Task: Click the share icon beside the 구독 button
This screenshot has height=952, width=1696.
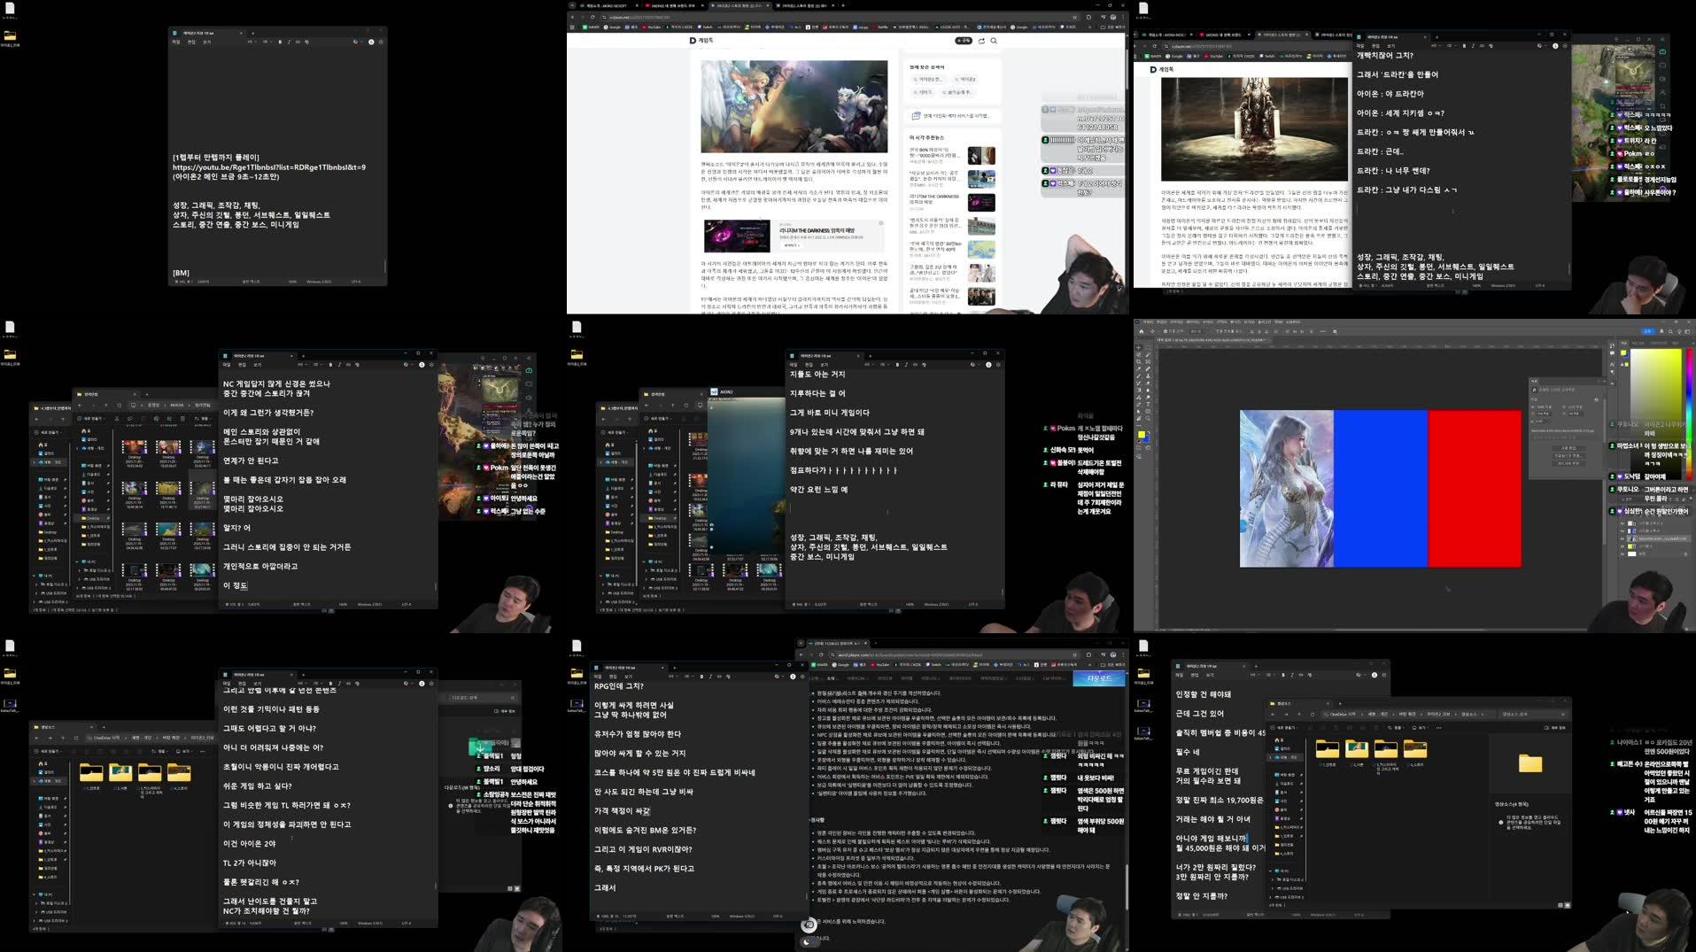Action: (981, 41)
